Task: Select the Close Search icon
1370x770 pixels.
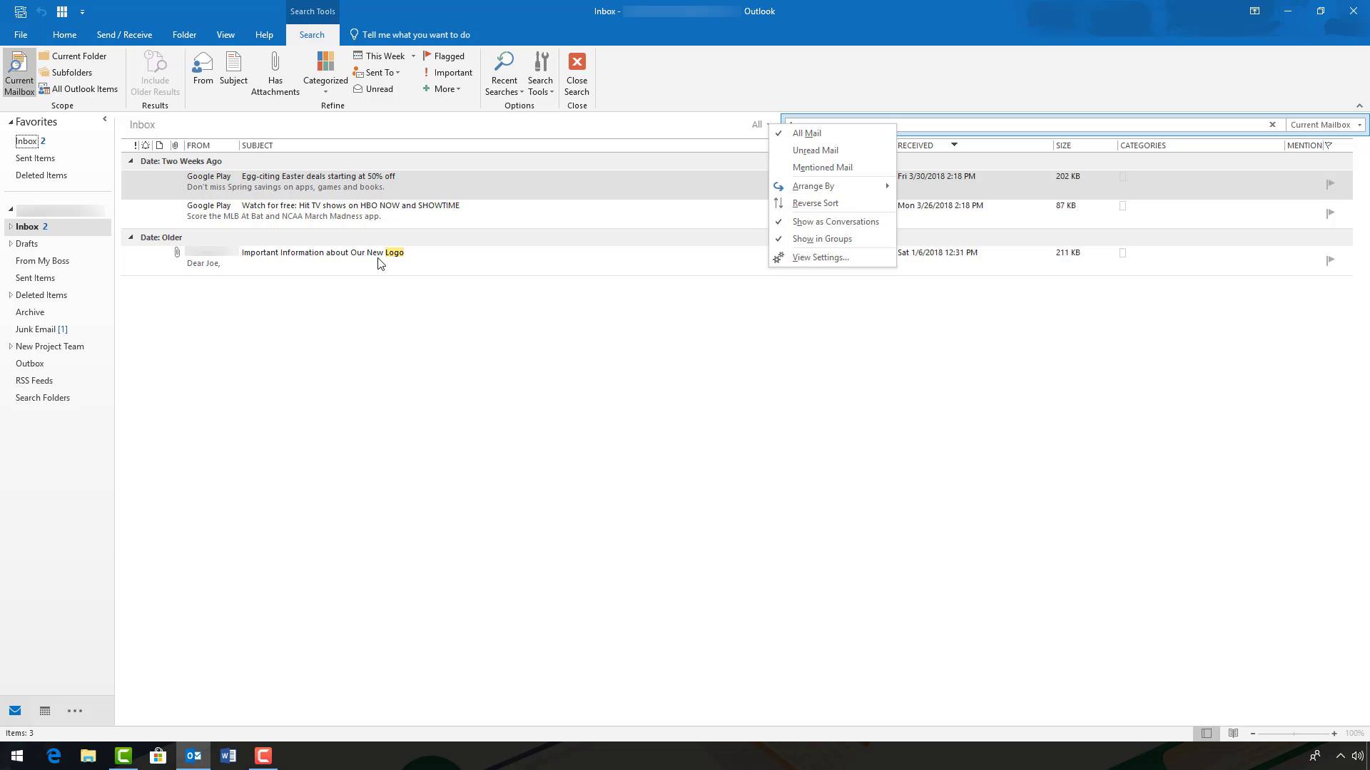Action: (578, 61)
